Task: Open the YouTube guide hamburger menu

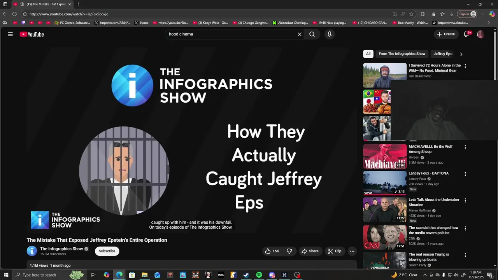Action: [x=11, y=34]
